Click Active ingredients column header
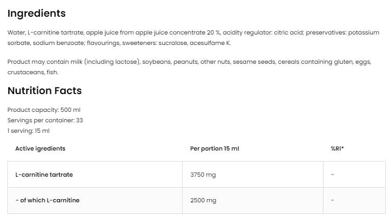 40,148
